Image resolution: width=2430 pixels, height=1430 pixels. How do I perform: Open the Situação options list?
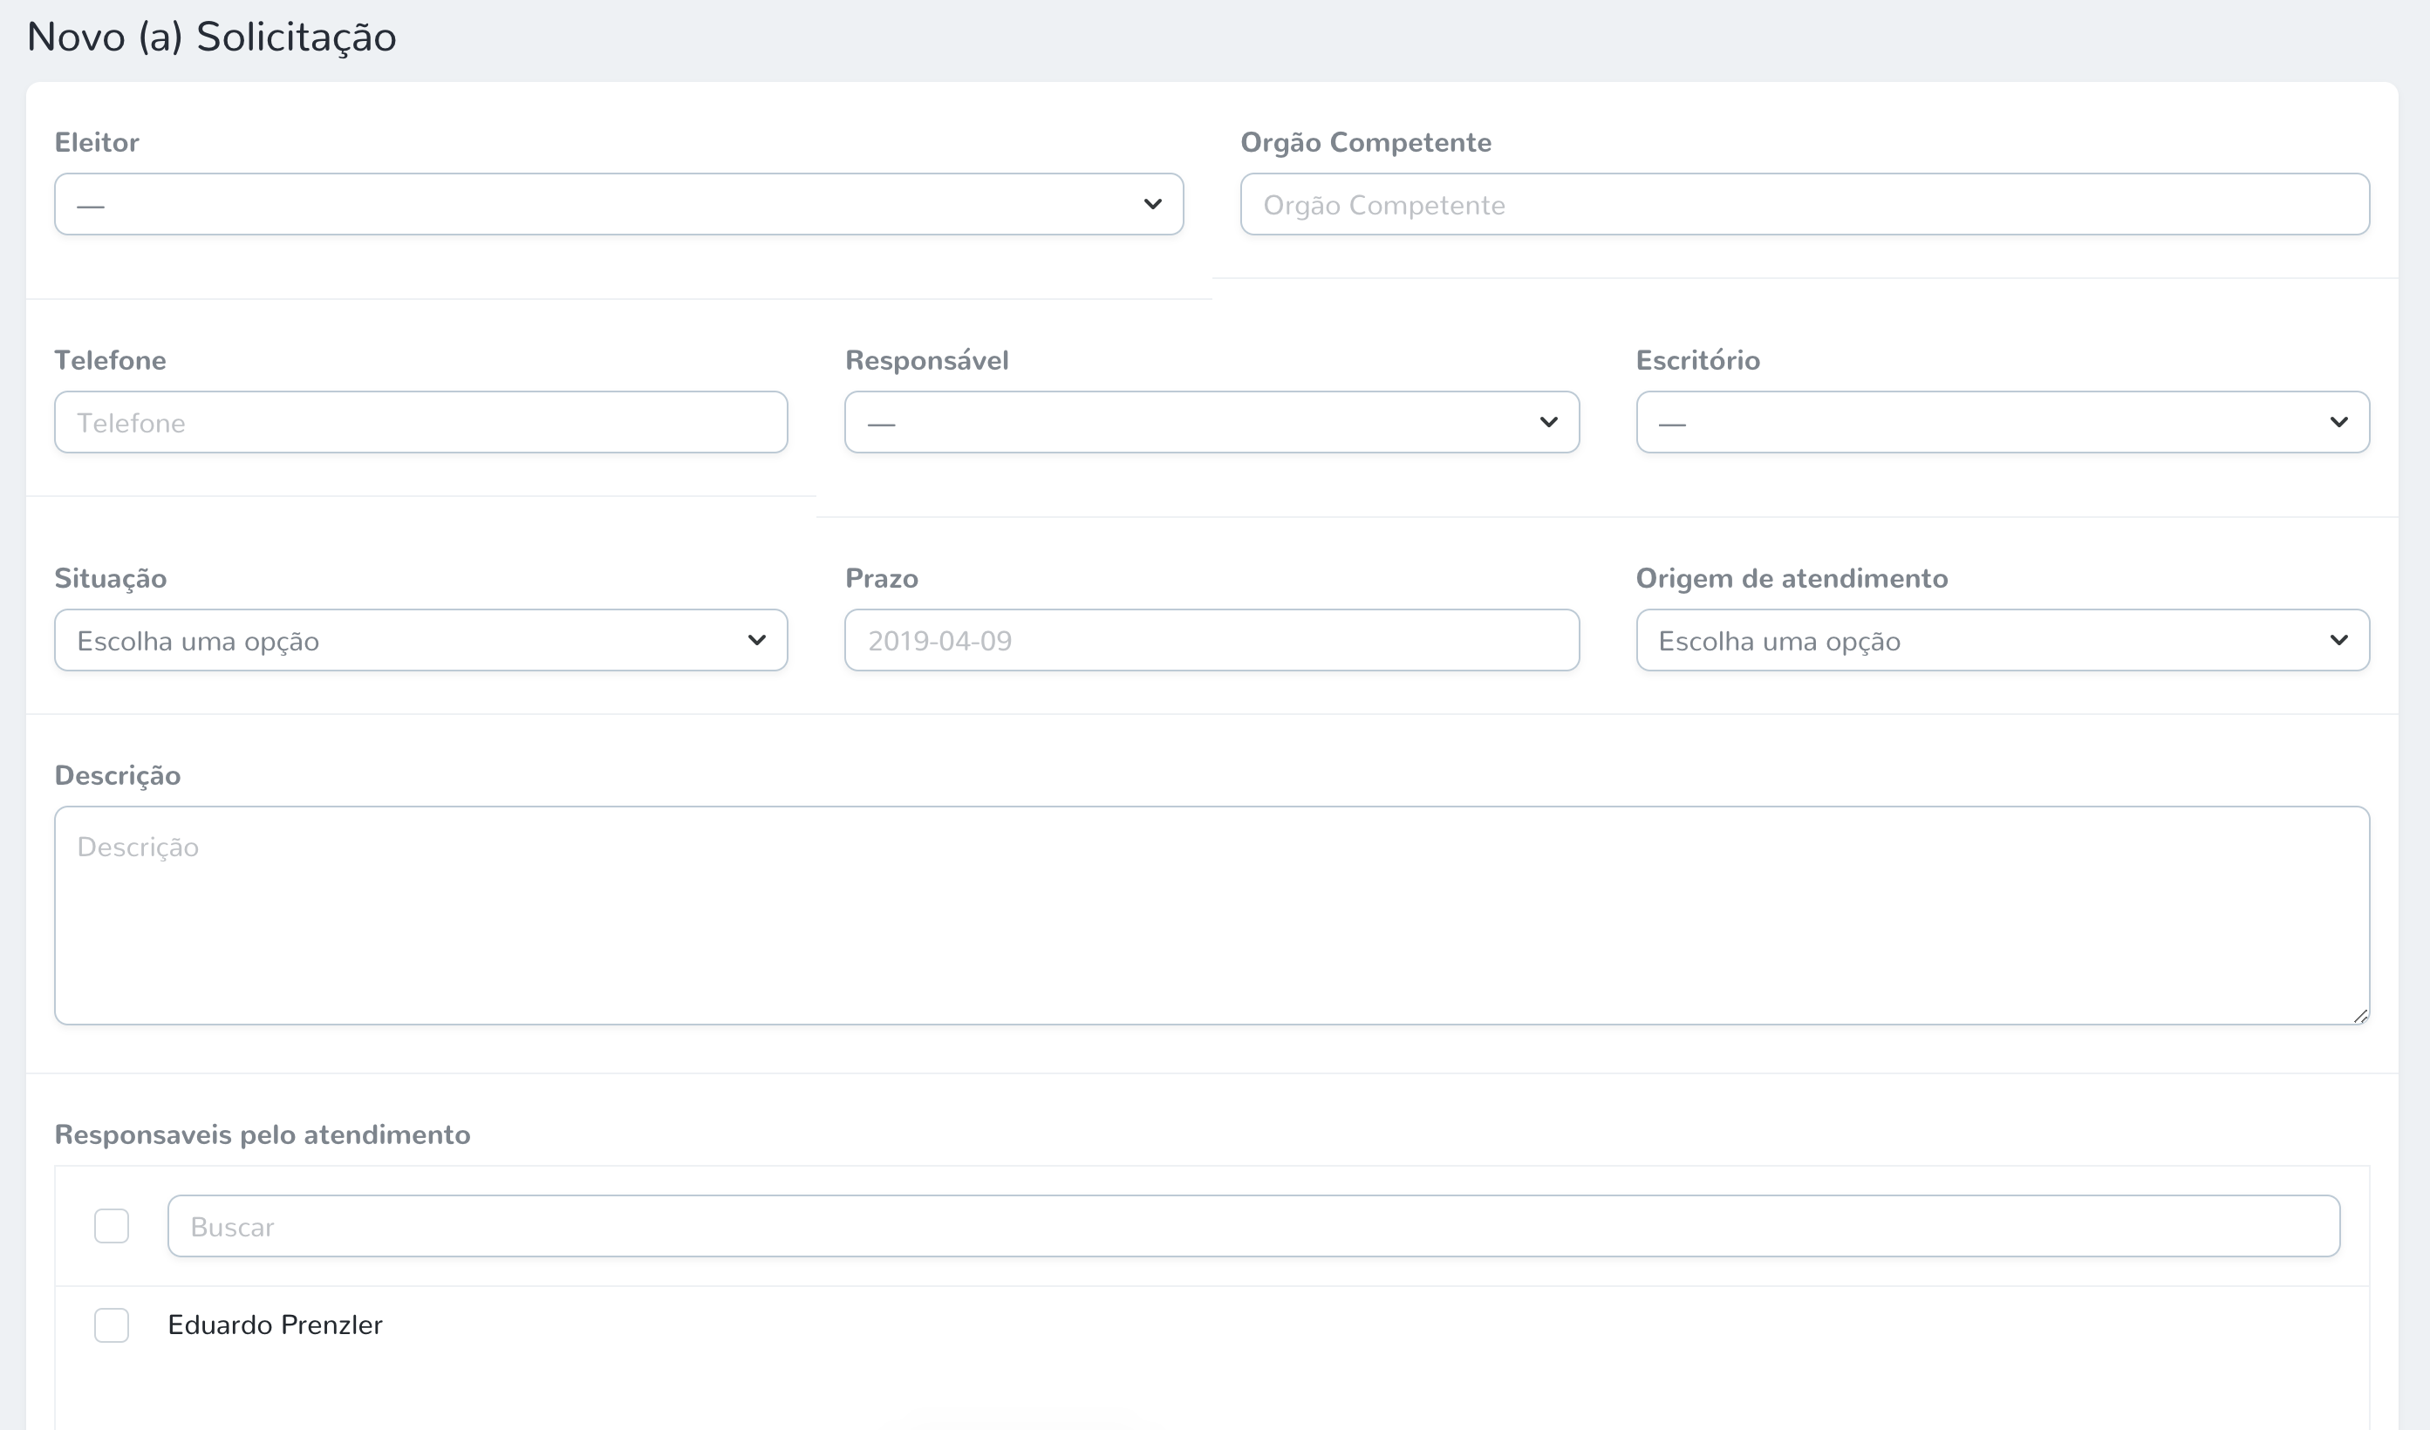point(420,639)
